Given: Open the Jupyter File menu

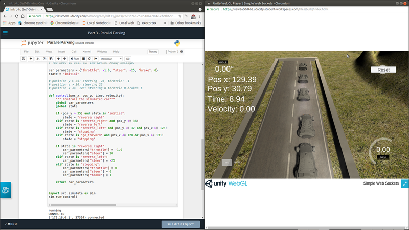Looking at the screenshot, I should tap(26, 52).
